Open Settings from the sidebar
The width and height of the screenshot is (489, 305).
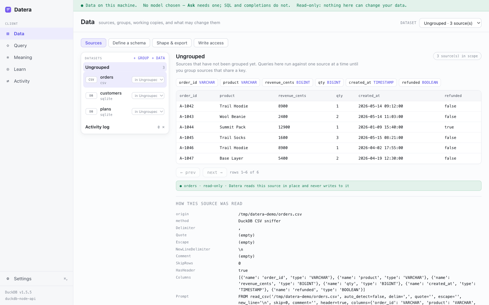tap(36, 279)
